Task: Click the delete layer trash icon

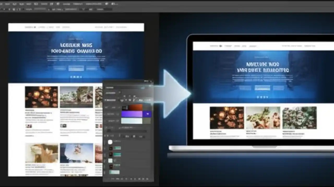Action: pos(147,179)
